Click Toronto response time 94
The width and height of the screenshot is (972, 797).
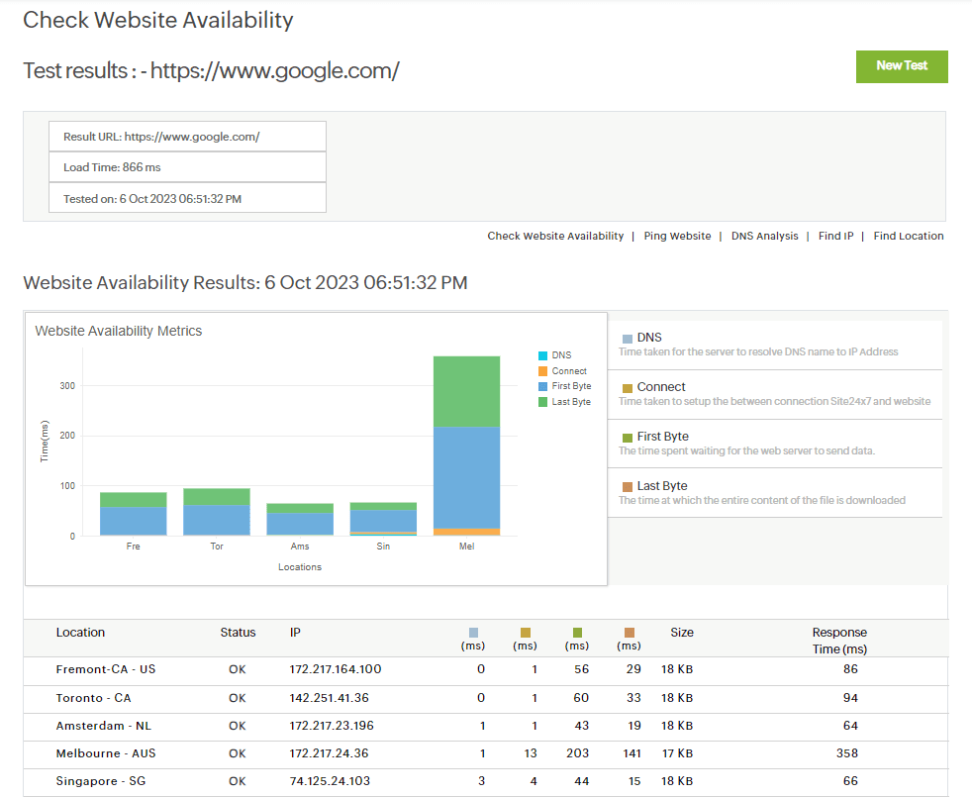click(850, 698)
